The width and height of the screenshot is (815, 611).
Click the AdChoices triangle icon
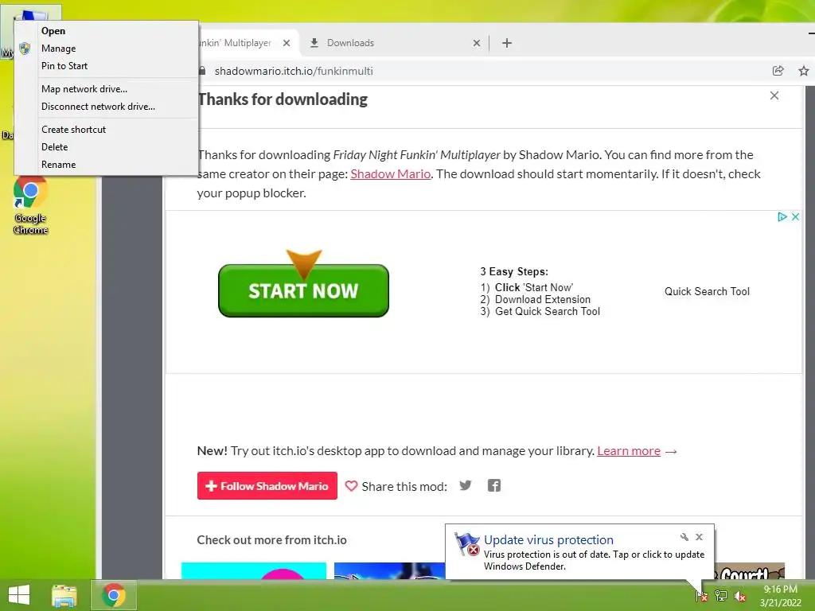[x=782, y=216]
